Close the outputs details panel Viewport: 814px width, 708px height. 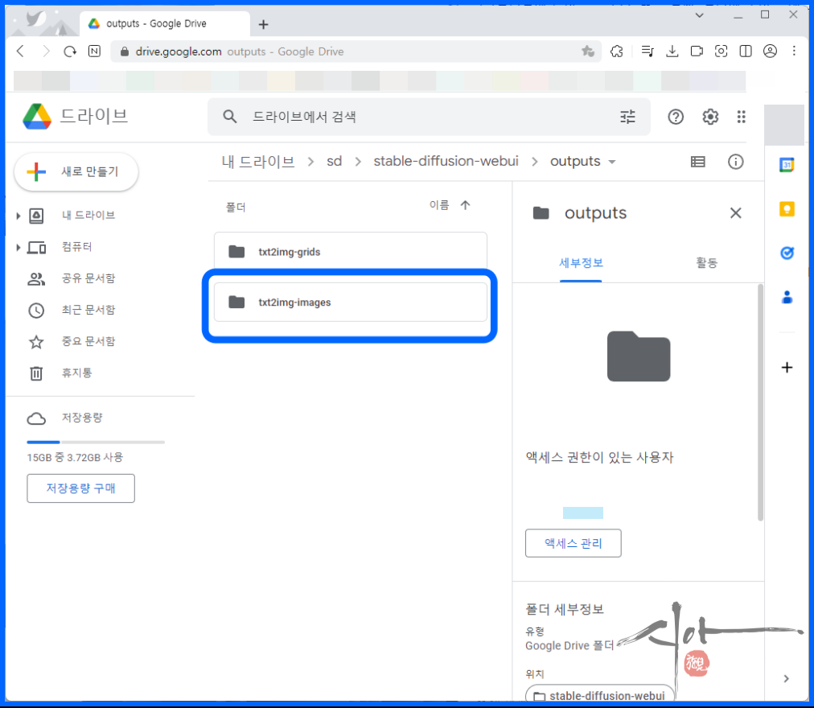736,213
